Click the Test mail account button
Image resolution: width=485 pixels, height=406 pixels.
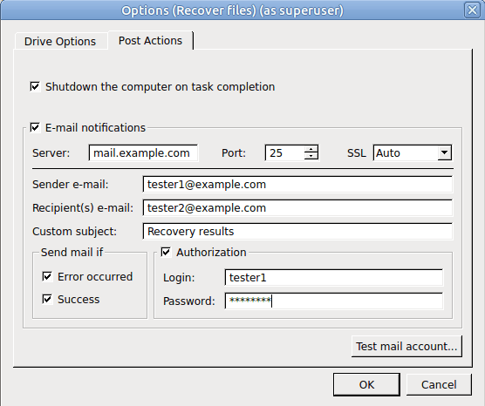pyautogui.click(x=406, y=347)
